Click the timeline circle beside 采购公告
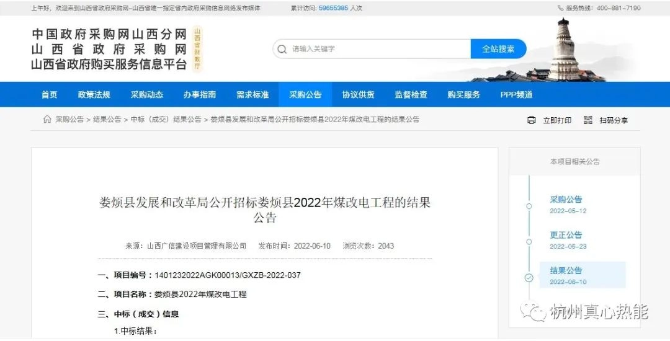670x341 pixels. tap(529, 206)
